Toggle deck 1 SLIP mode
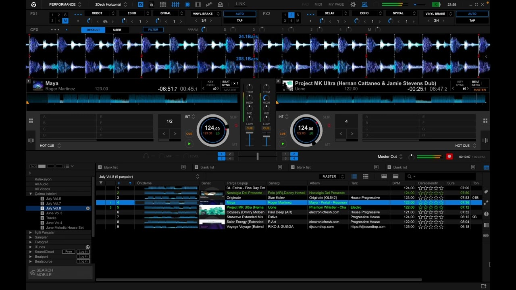 point(233,117)
